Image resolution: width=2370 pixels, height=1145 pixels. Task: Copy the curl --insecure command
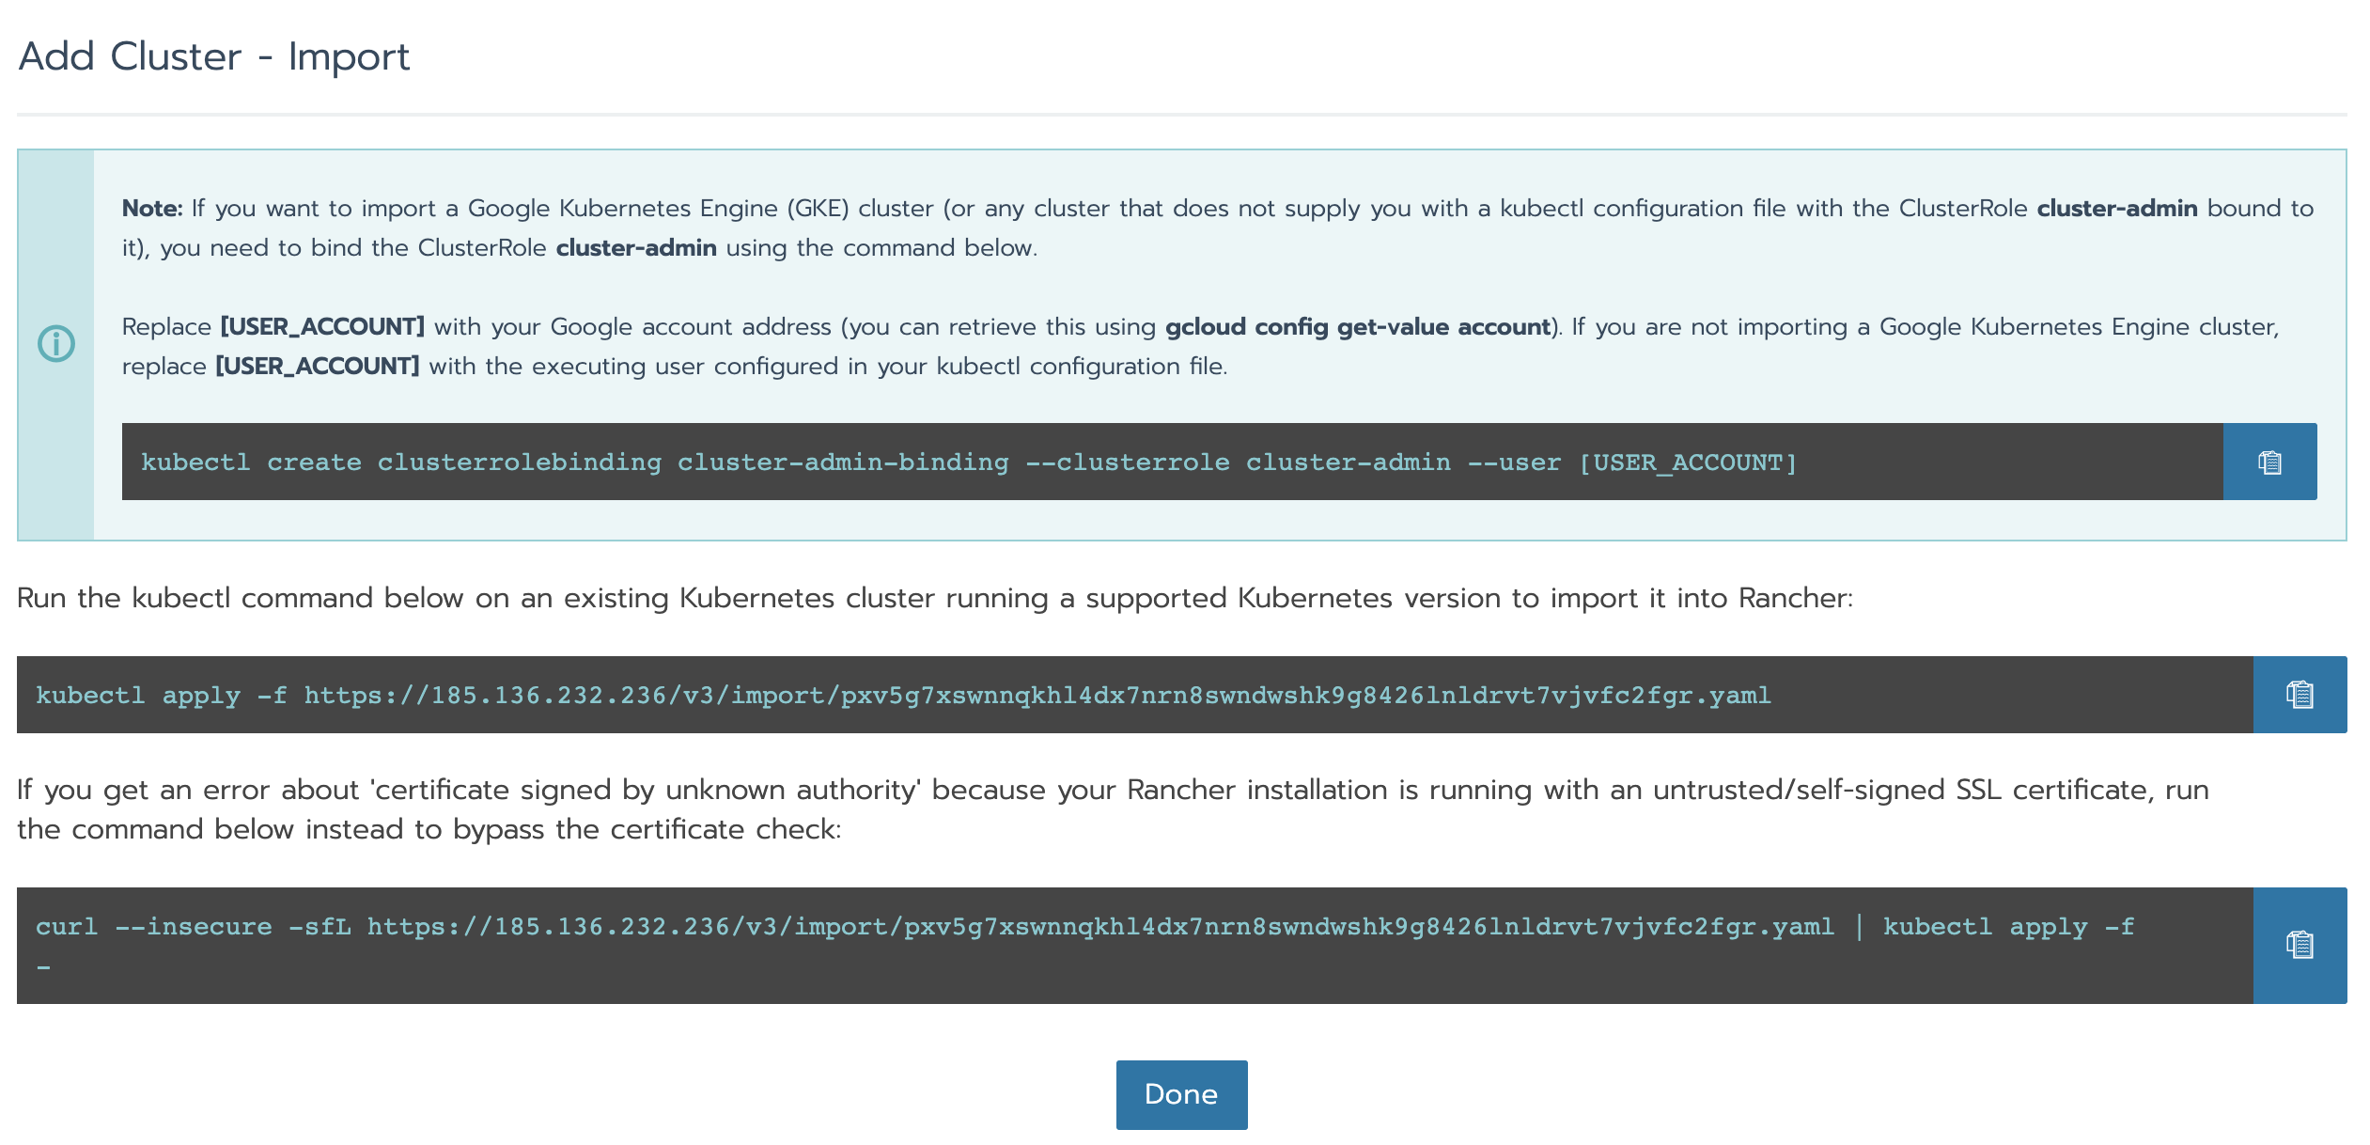tap(2299, 945)
